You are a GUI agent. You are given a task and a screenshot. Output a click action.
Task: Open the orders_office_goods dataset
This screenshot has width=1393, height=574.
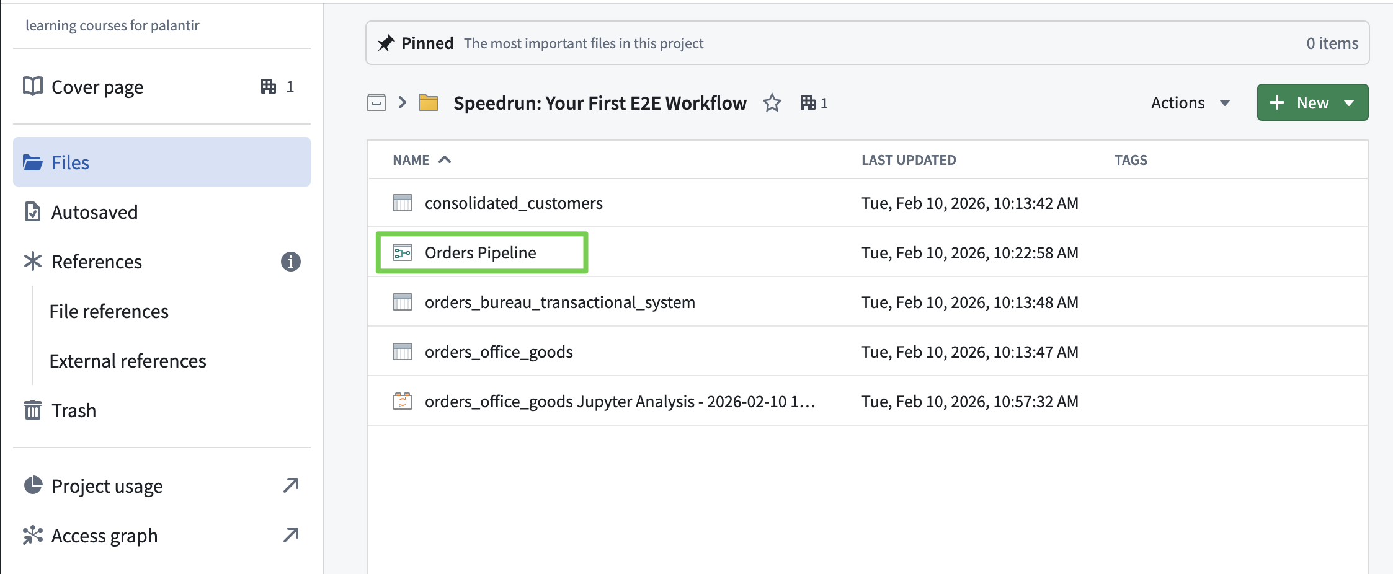point(498,352)
